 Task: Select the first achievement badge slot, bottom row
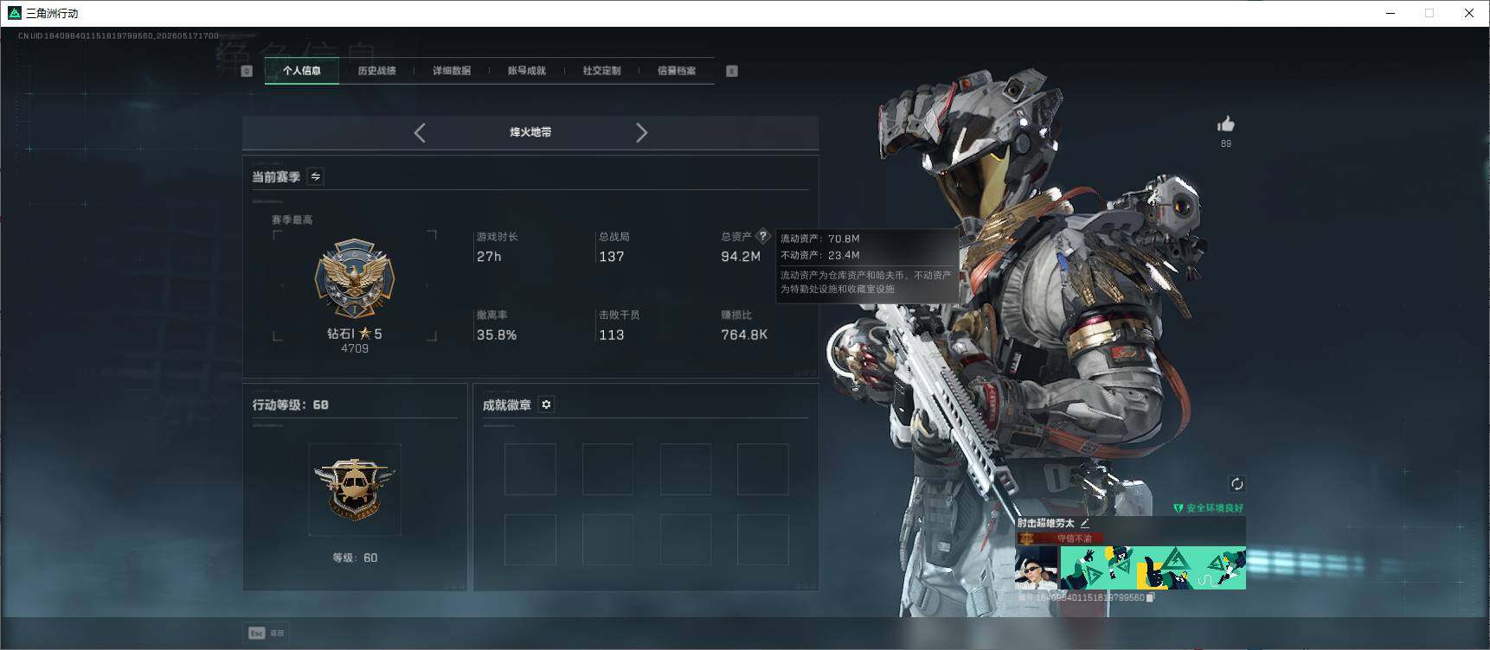530,540
